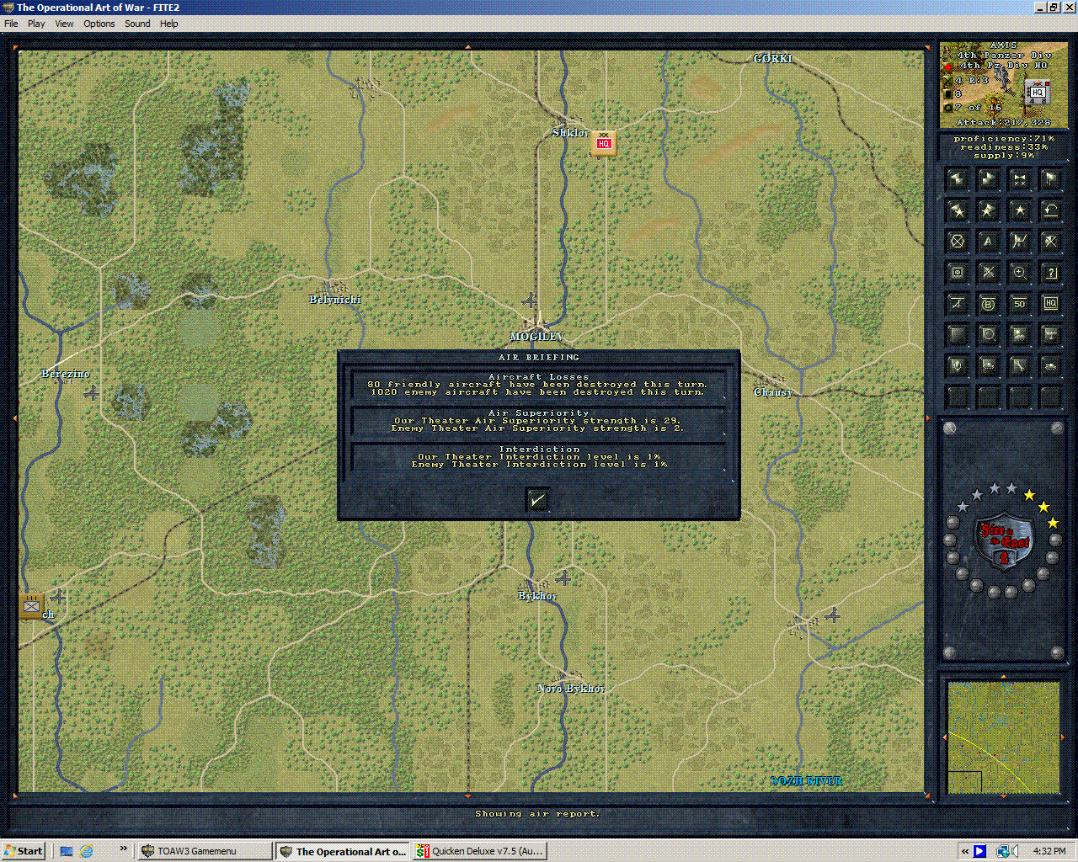Click the struck-through A button
This screenshot has width=1078, height=862.
coord(957,303)
